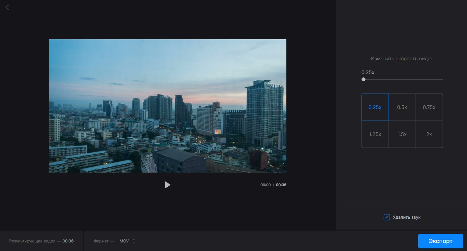The width and height of the screenshot is (467, 251).
Task: Click the 0.25x value above the slider
Action: pos(368,72)
